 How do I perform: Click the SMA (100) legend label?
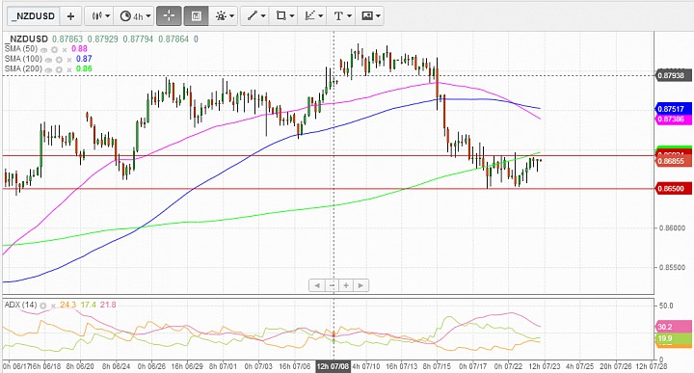coord(23,60)
